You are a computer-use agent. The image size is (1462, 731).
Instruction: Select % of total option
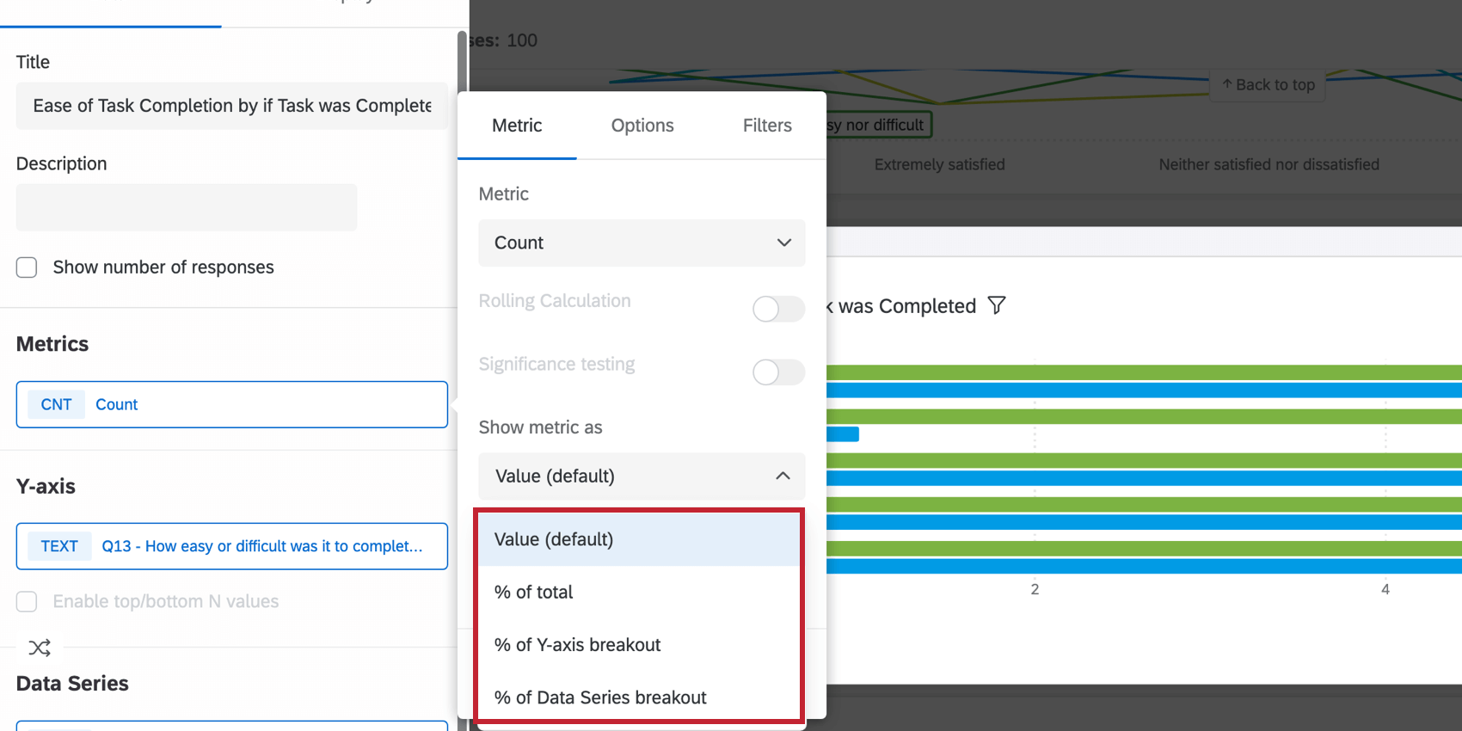[534, 592]
